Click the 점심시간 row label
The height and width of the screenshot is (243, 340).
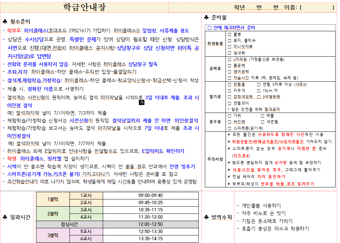(69, 224)
